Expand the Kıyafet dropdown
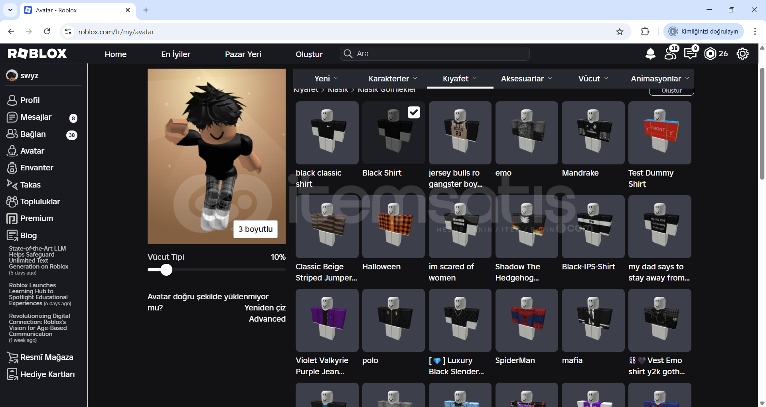 (460, 79)
